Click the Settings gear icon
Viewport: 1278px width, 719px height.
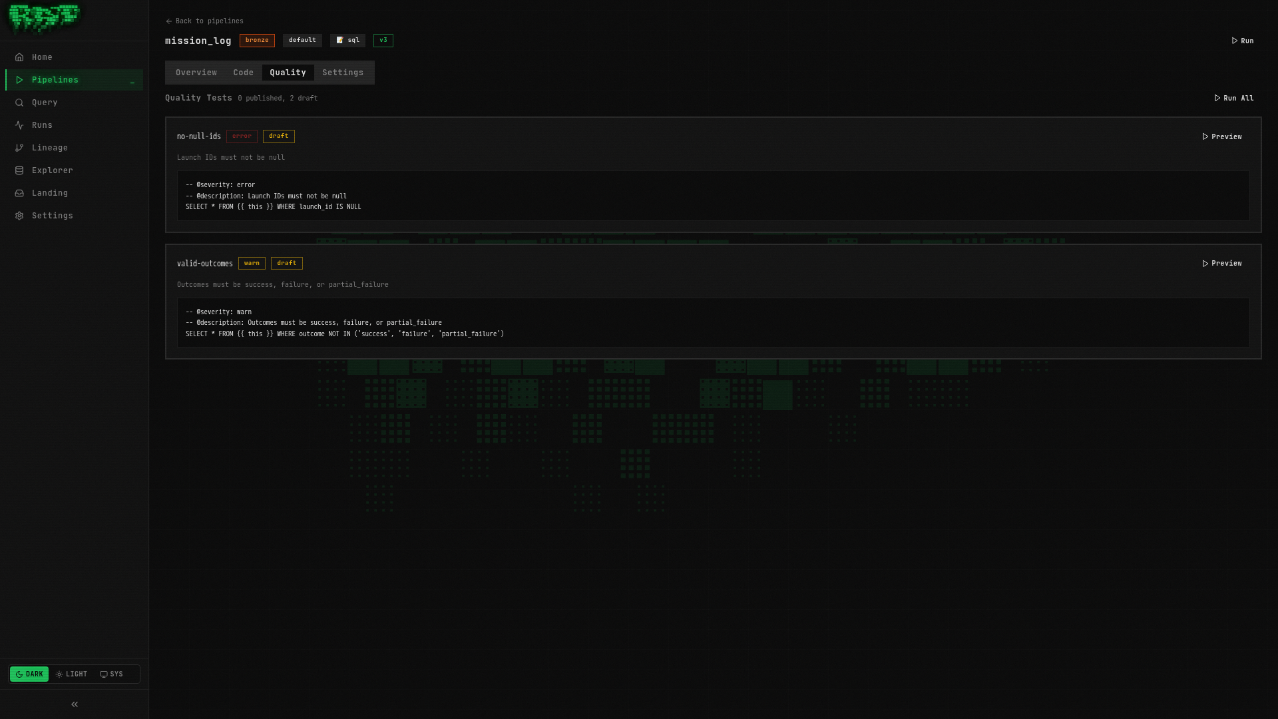click(x=20, y=216)
